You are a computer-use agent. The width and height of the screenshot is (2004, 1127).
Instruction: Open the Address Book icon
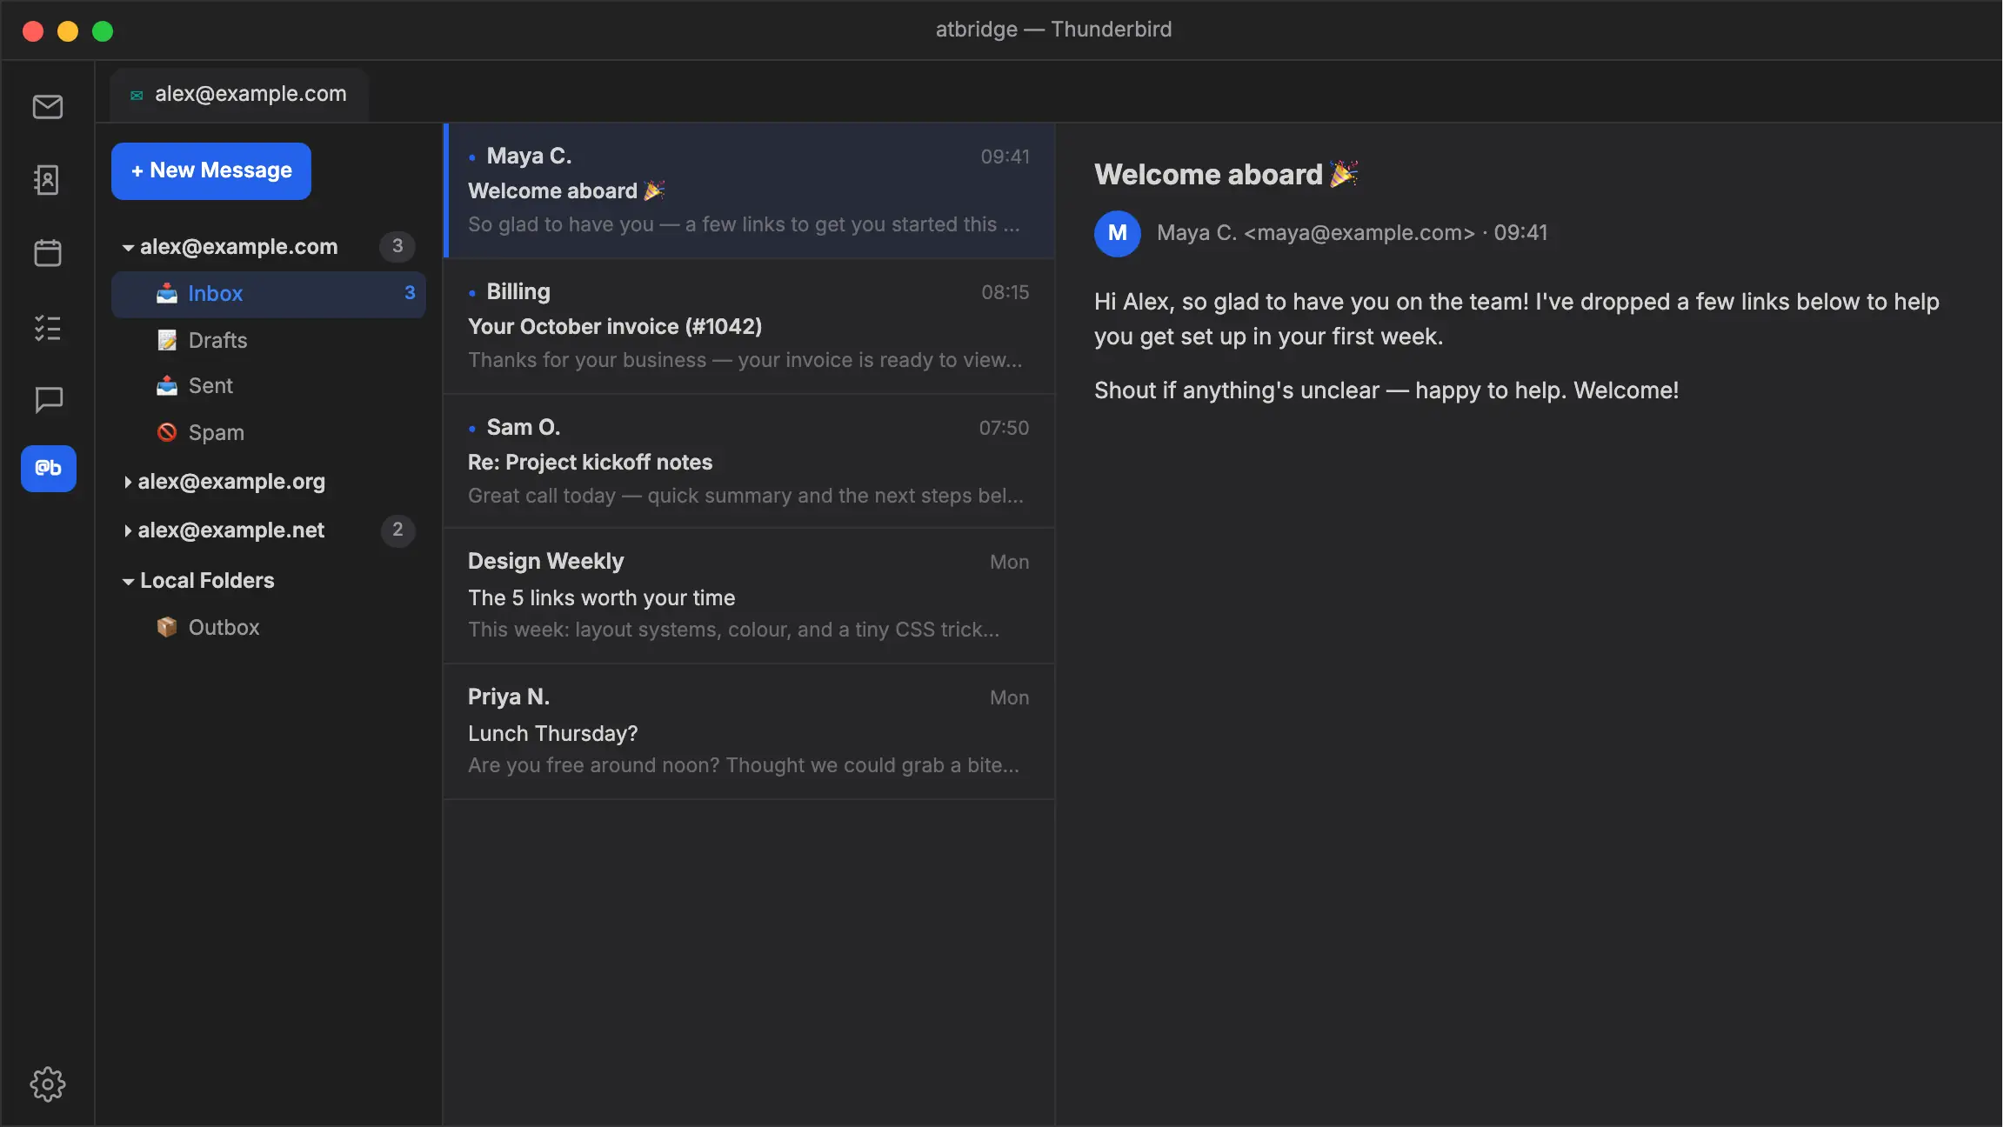coord(48,180)
